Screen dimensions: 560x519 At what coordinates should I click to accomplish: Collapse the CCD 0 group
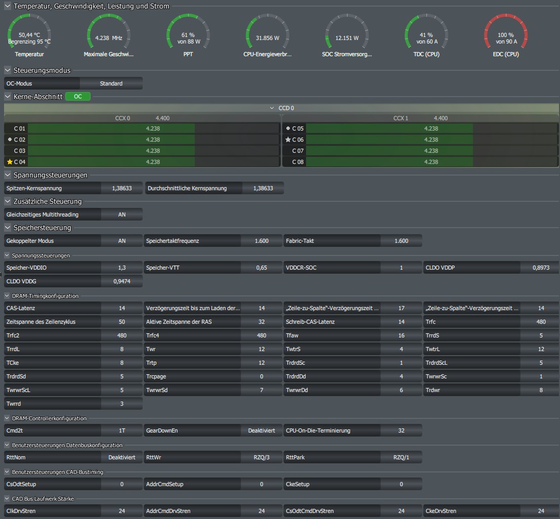coord(272,108)
